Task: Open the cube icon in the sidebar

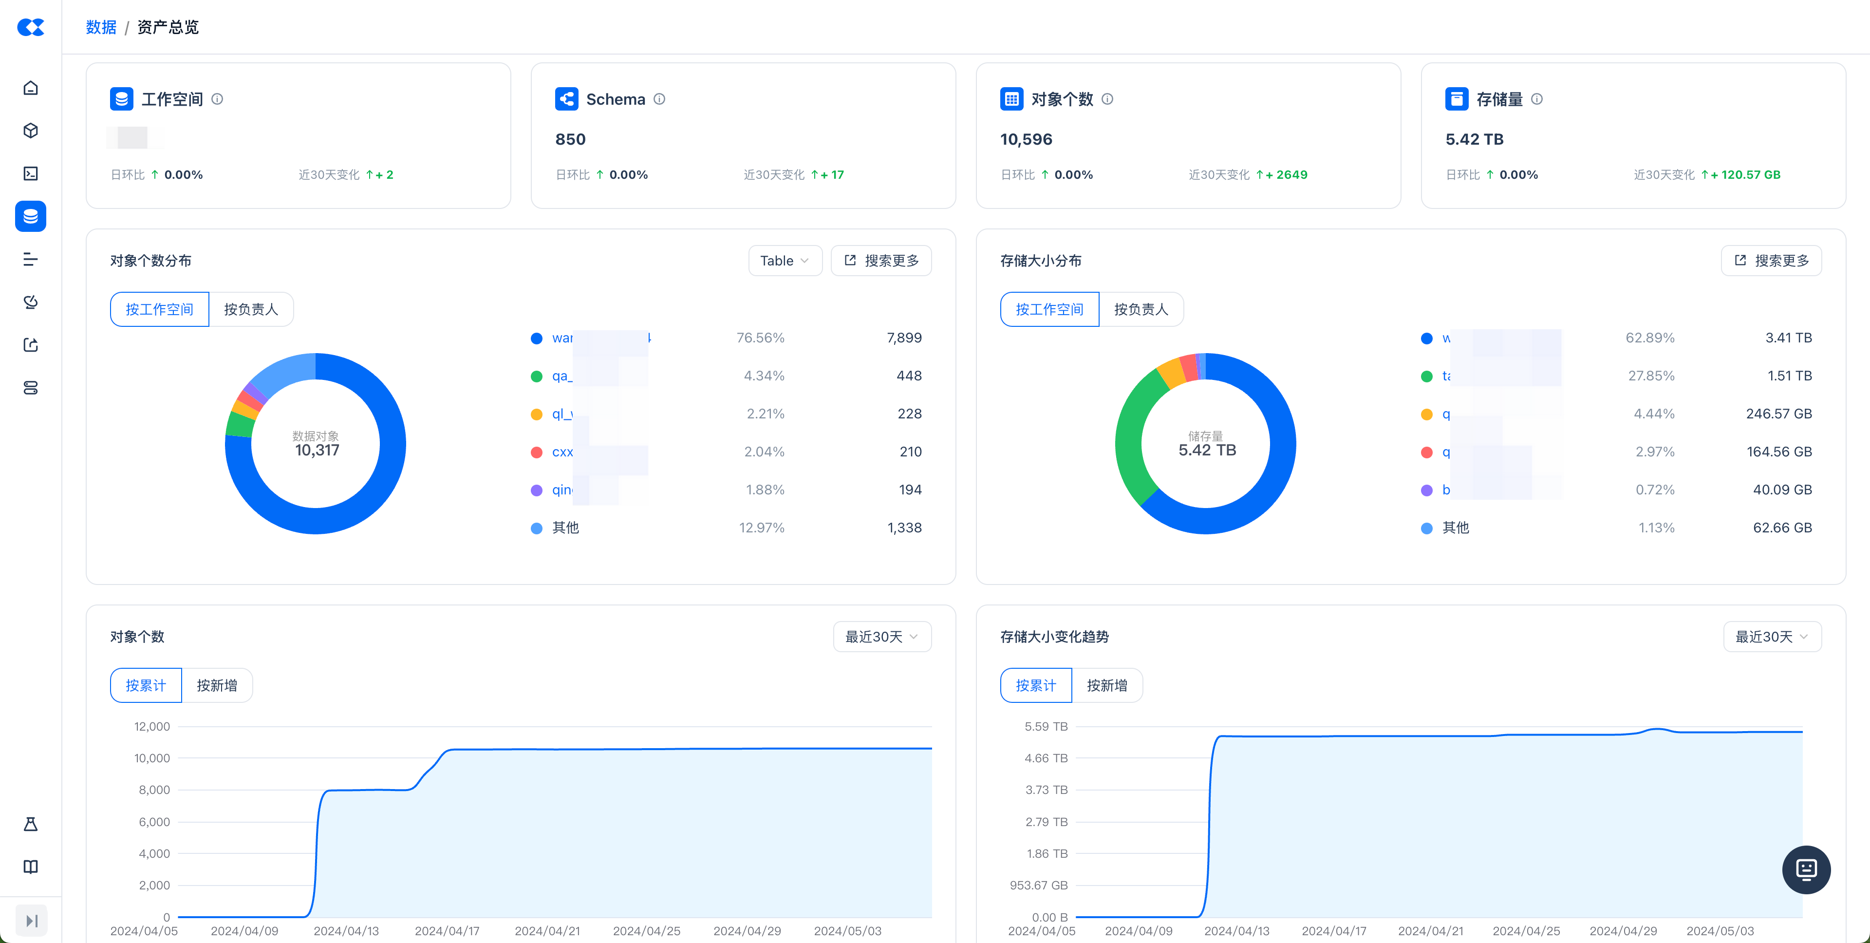Action: (31, 131)
